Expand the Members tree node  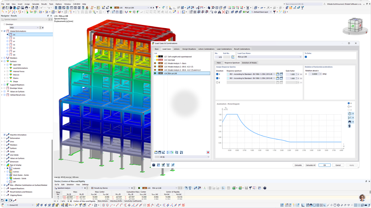point(2,58)
